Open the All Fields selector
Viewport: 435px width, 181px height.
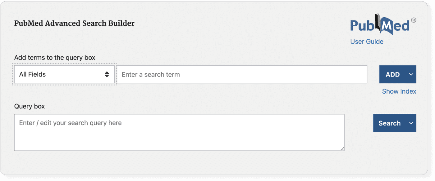(64, 74)
